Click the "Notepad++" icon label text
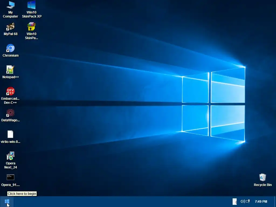The height and width of the screenshot is (207, 276). [11, 77]
